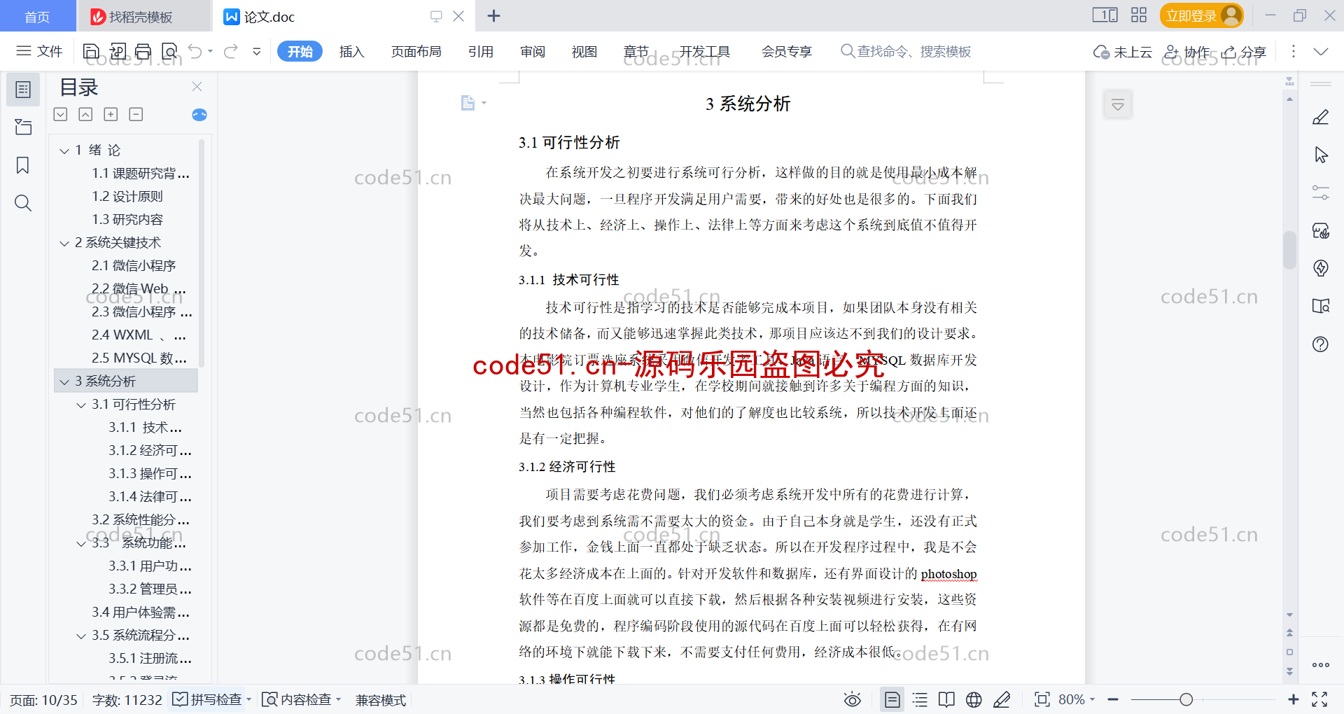Jump to 2.1 微信小程序 in outline
The height and width of the screenshot is (714, 1344).
134,266
